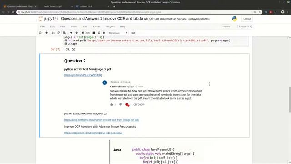Open the browser profile avatar icon
This screenshot has width=291, height=164.
[x=283, y=12]
